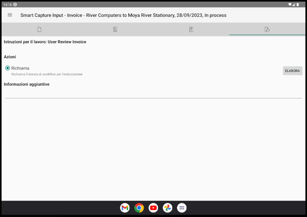Select the invoice currency document tab

click(x=191, y=29)
